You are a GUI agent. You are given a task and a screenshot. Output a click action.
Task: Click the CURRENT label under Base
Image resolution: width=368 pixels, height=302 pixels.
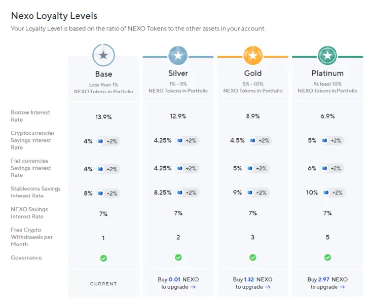point(103,284)
